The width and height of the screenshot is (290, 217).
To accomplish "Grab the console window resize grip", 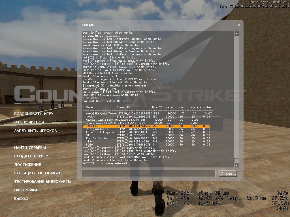I will (x=241, y=178).
